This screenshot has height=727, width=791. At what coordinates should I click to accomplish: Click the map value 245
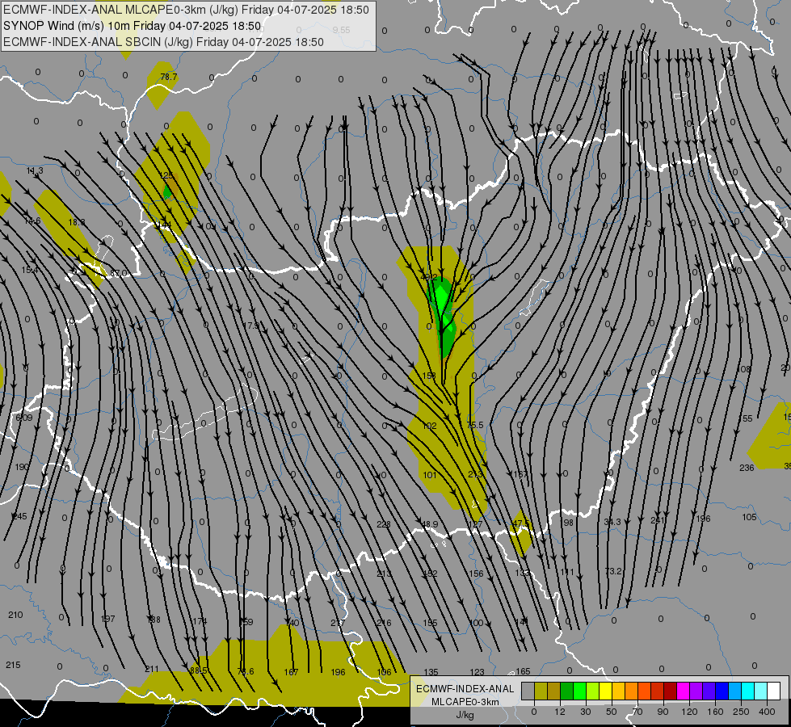19,516
